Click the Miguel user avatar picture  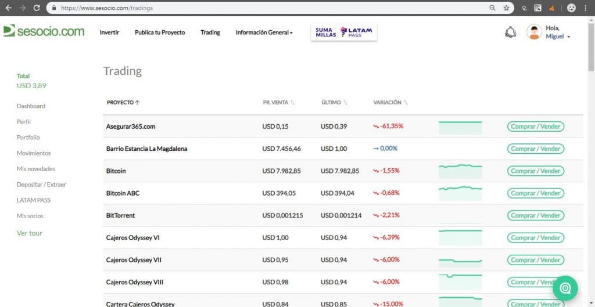534,32
